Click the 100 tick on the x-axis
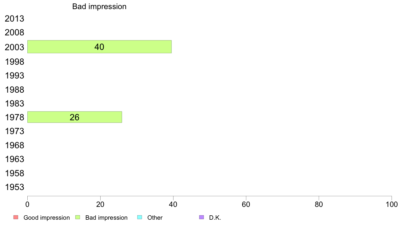Screen dimensions: 401x248 click(391, 204)
